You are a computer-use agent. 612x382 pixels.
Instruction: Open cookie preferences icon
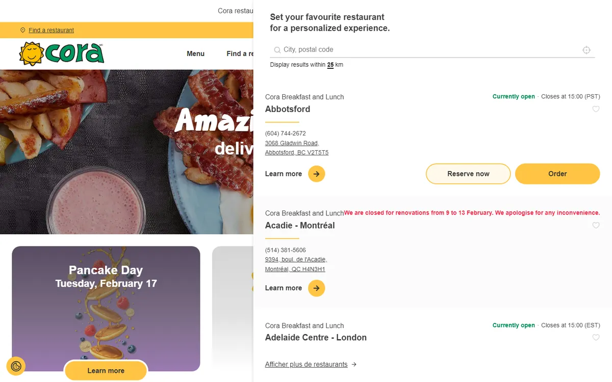pyautogui.click(x=16, y=366)
